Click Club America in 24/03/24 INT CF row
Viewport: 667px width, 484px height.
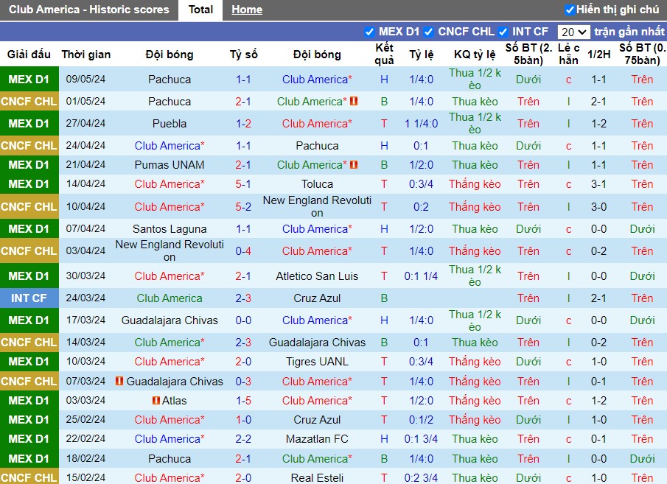coord(170,298)
